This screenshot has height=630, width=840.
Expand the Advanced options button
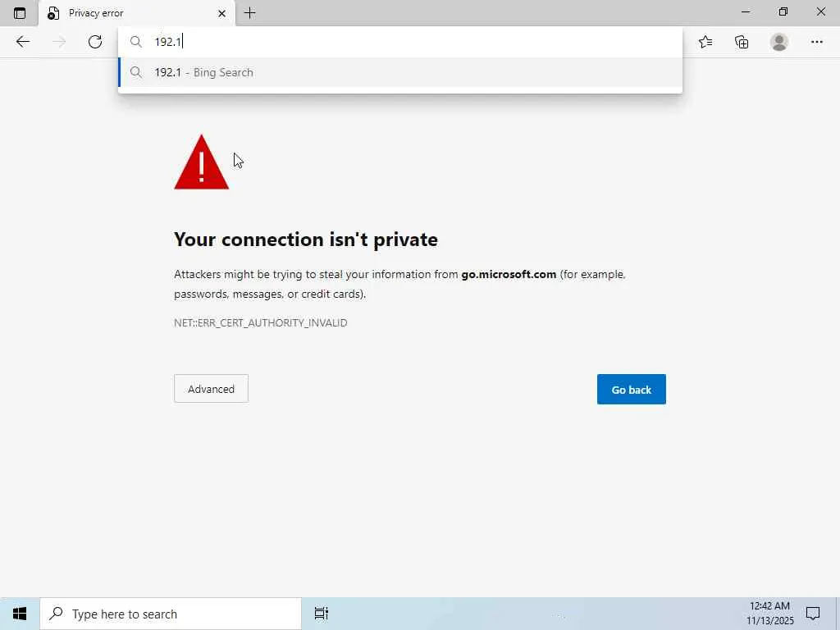(211, 389)
